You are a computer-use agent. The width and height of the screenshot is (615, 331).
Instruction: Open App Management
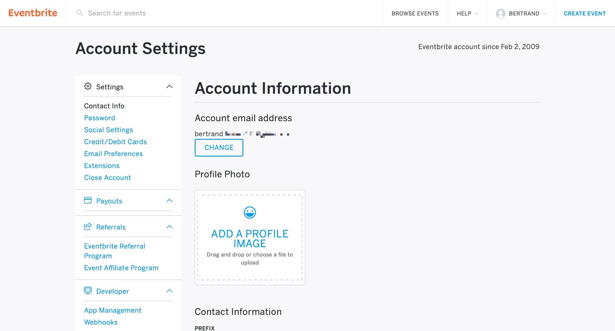click(x=113, y=310)
